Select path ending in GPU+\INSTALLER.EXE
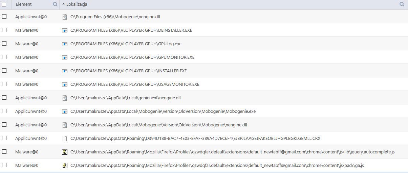 [x=129, y=71]
